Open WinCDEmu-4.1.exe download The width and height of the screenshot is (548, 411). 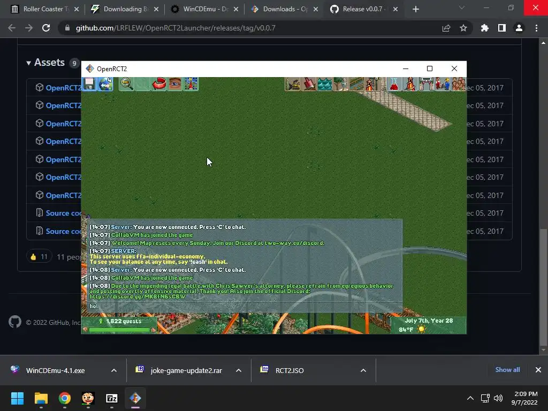click(x=55, y=370)
